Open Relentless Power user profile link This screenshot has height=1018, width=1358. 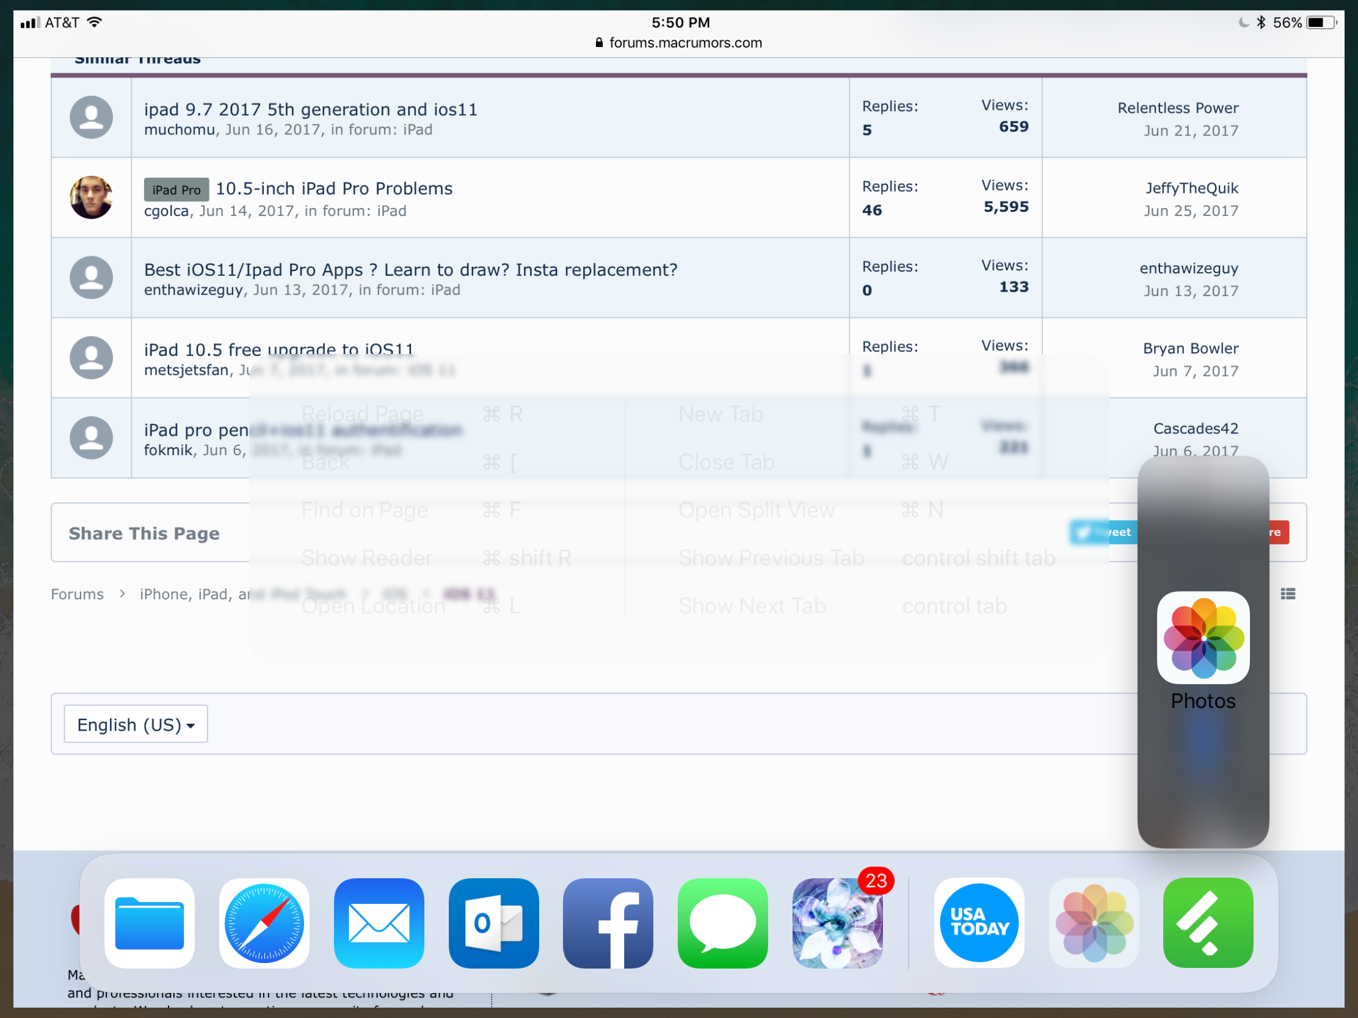(x=1177, y=108)
